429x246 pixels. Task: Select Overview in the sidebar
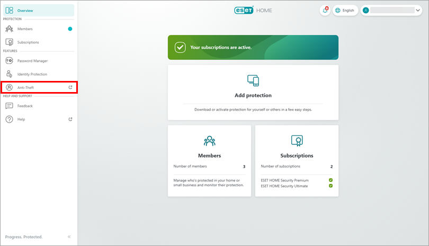[39, 11]
